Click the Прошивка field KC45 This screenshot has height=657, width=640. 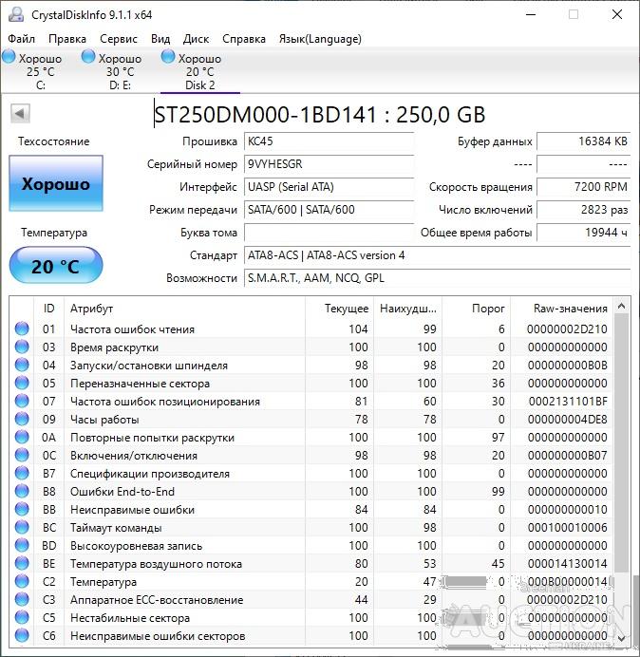tap(329, 141)
